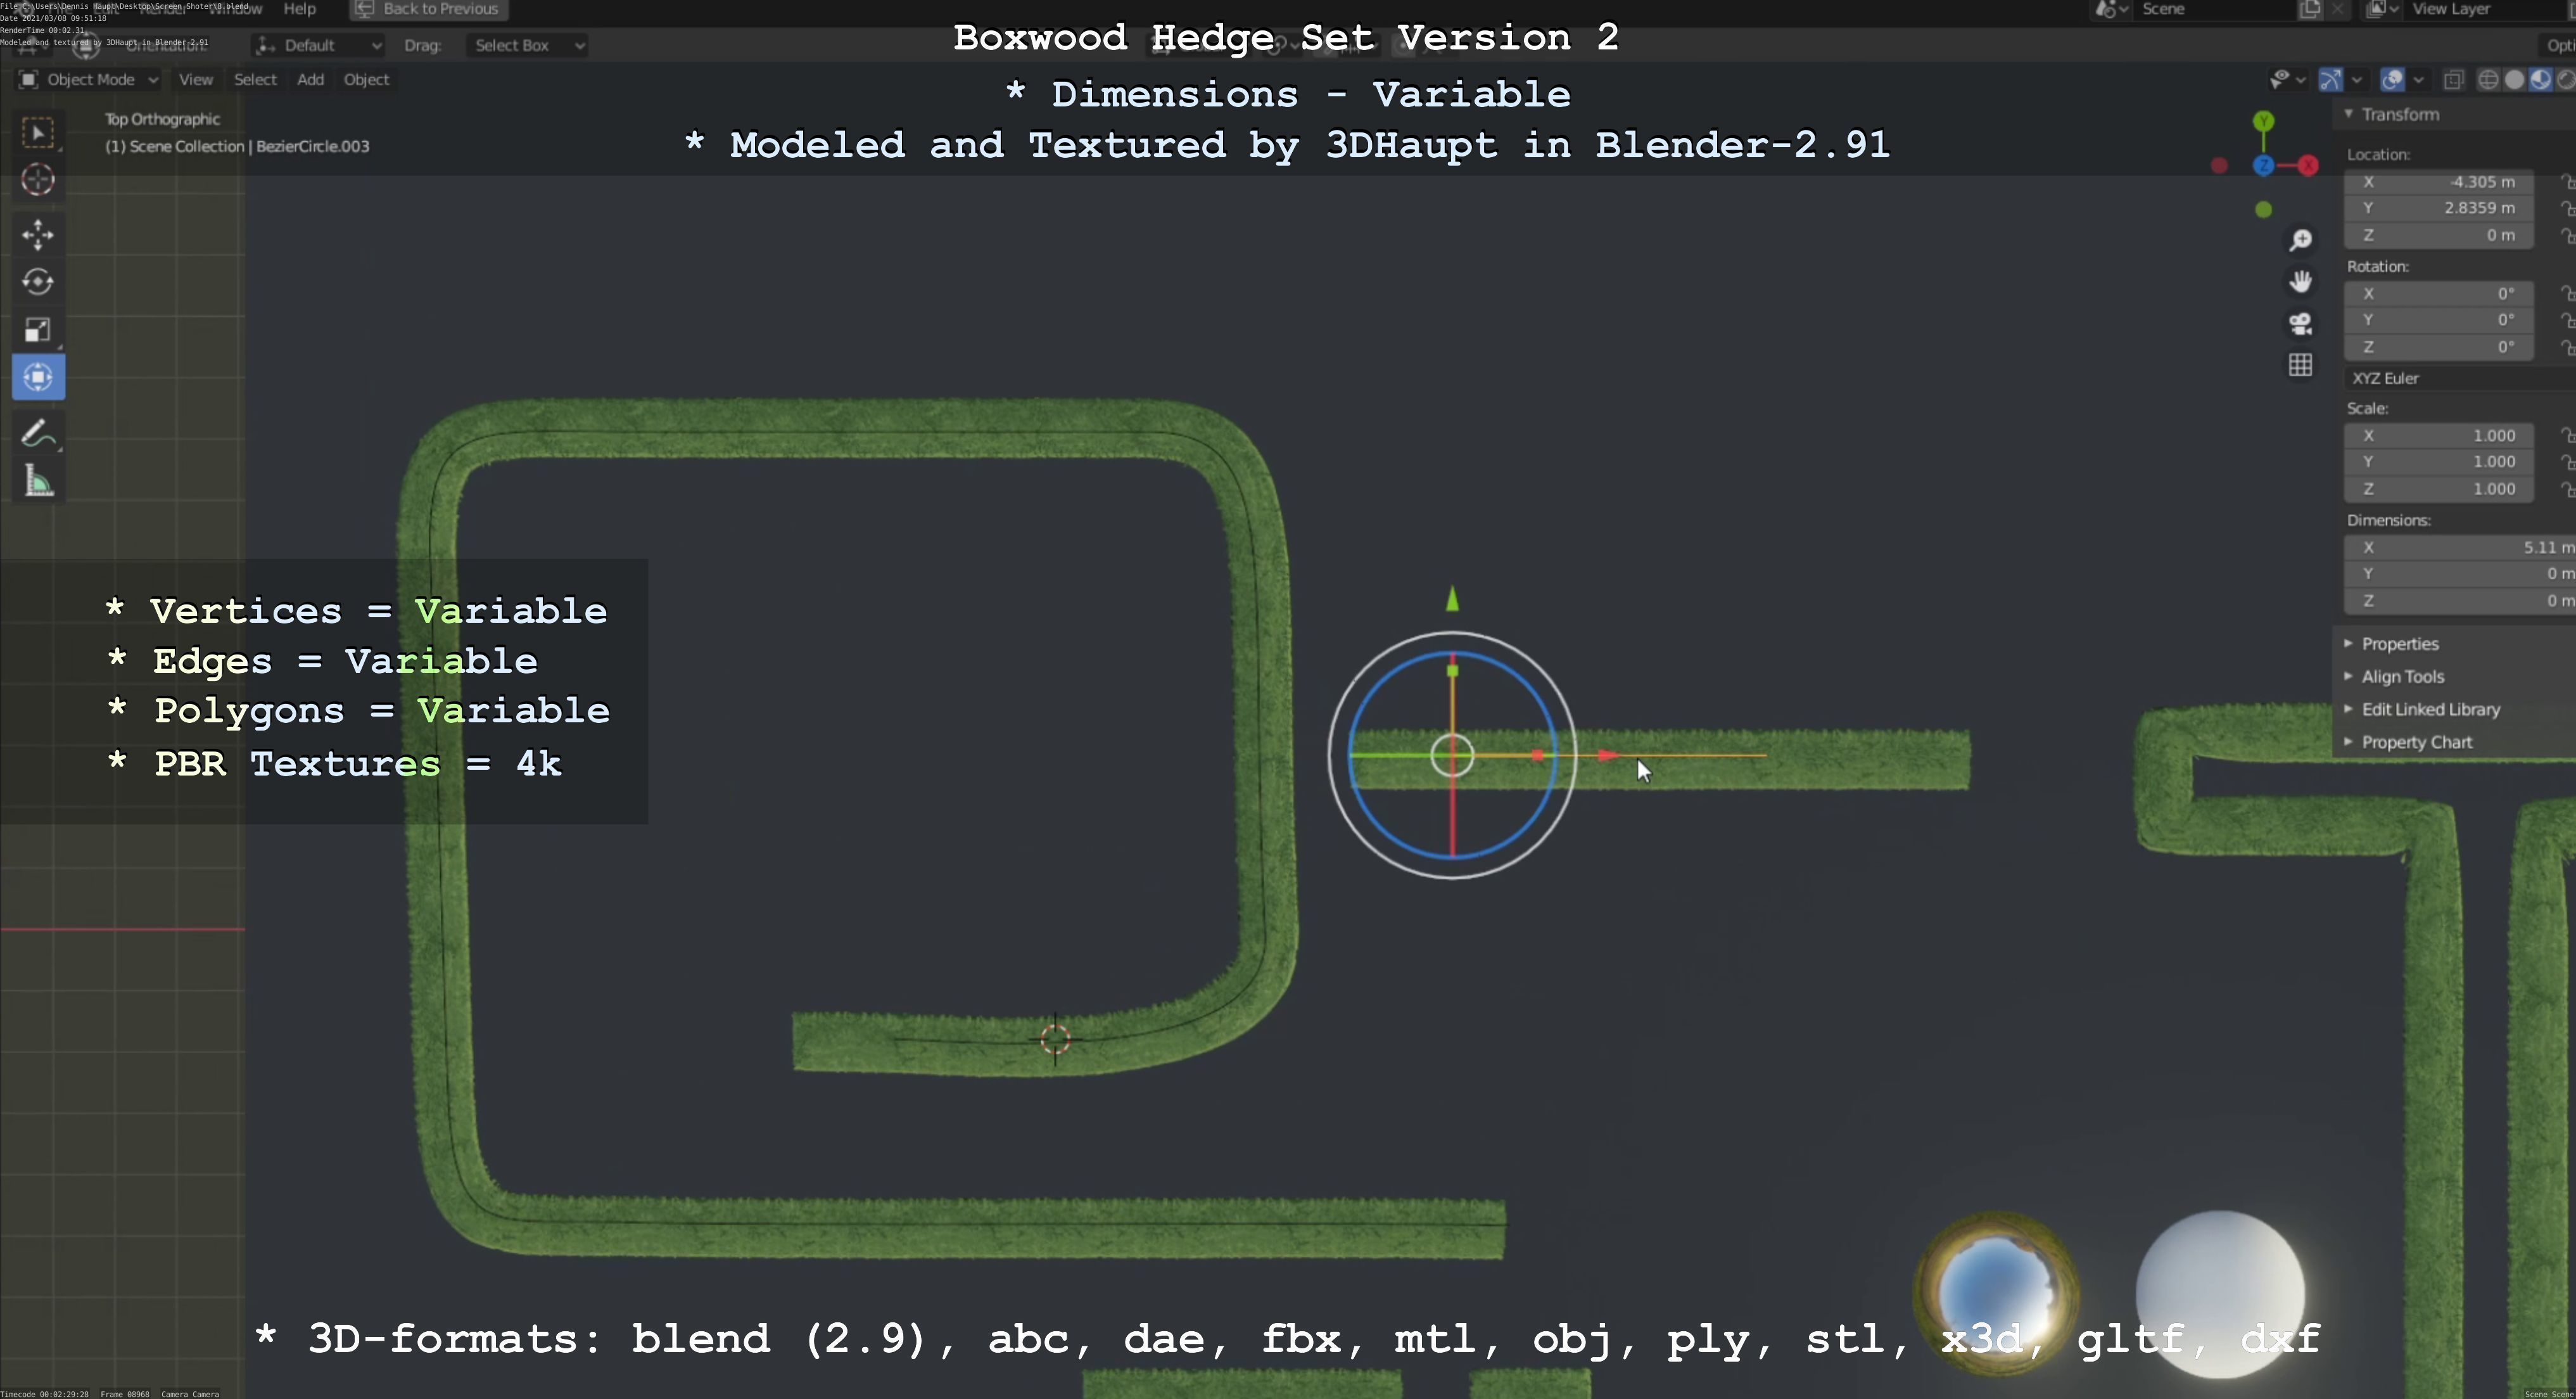Viewport: 2576px width, 1399px height.
Task: Open the Select Box drag dropdown
Action: tap(526, 45)
